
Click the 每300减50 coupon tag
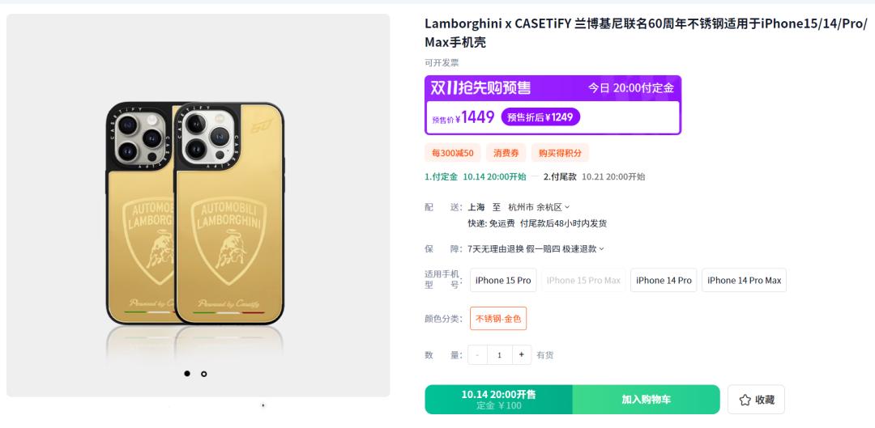pyautogui.click(x=453, y=153)
